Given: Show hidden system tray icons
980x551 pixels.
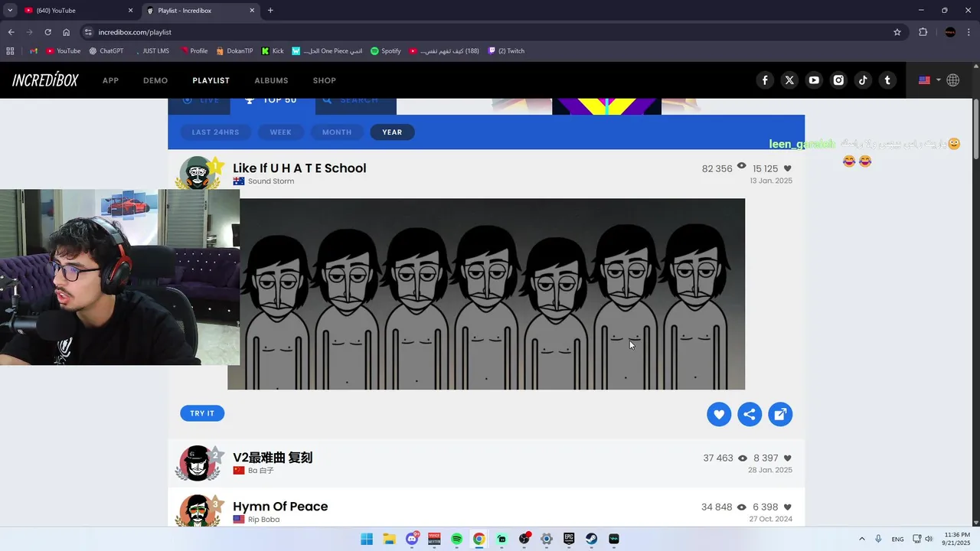Looking at the screenshot, I should 861,539.
